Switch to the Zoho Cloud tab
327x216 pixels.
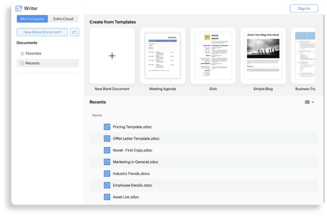[x=63, y=19]
